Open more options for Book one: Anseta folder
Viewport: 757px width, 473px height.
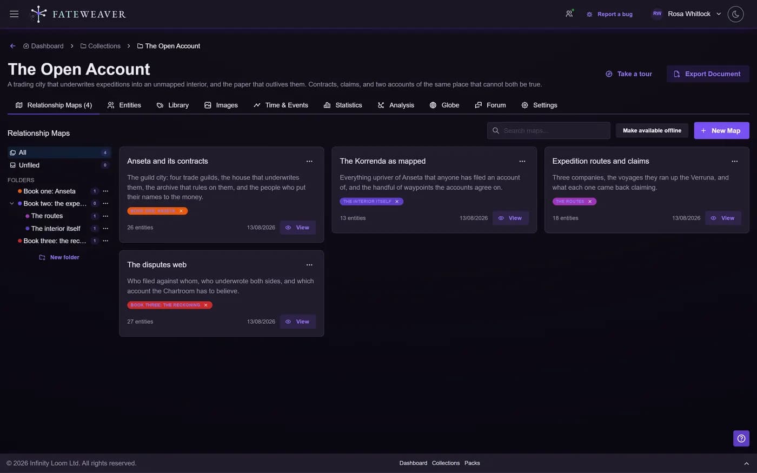click(x=105, y=191)
